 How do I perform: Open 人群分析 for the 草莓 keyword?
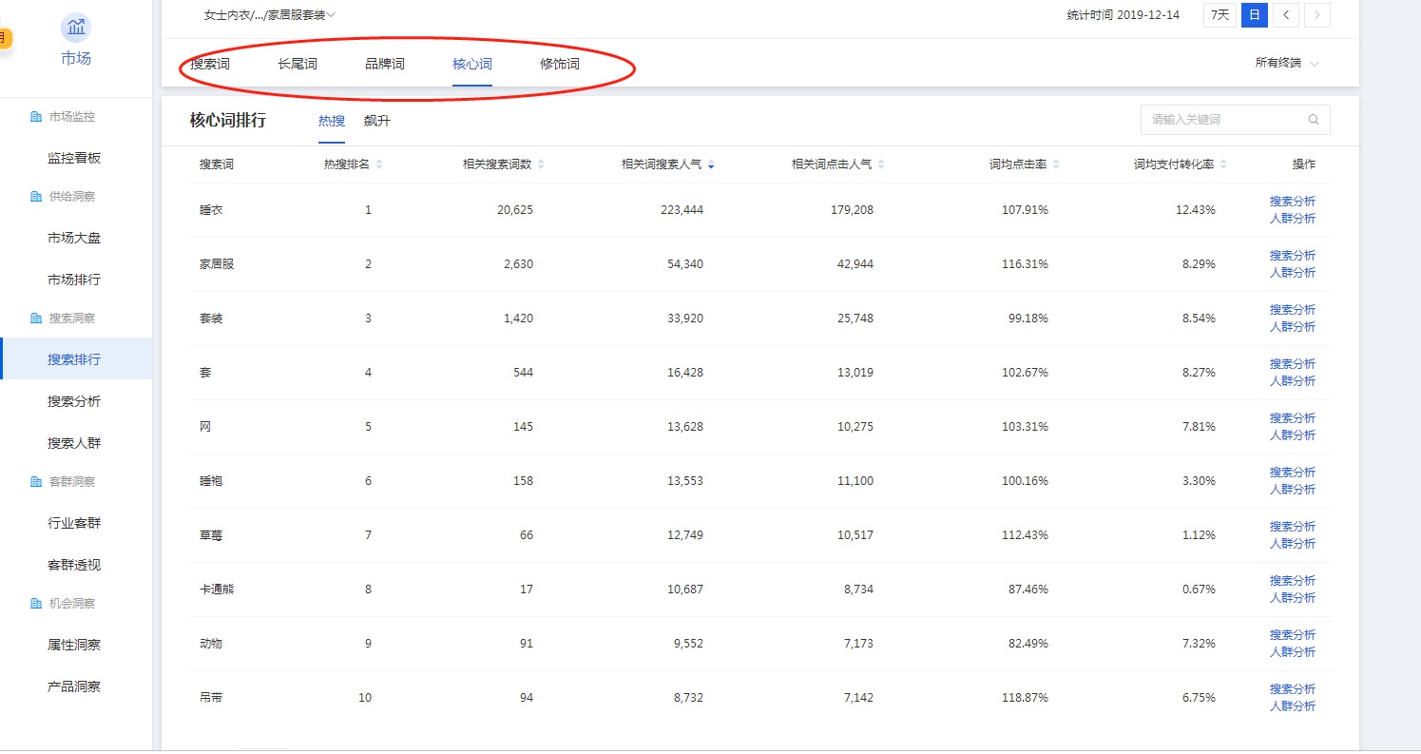(1293, 544)
